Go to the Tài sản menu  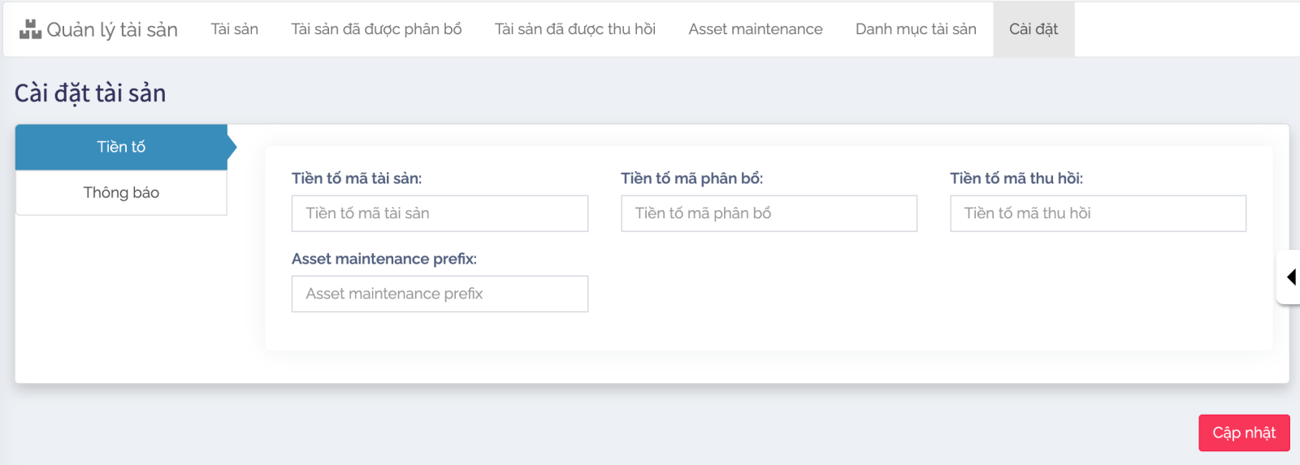(234, 29)
